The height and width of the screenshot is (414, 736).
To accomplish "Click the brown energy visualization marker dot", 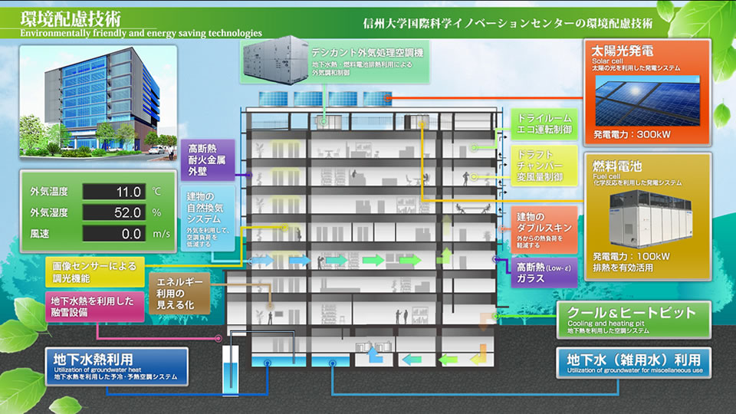I will click(x=271, y=306).
